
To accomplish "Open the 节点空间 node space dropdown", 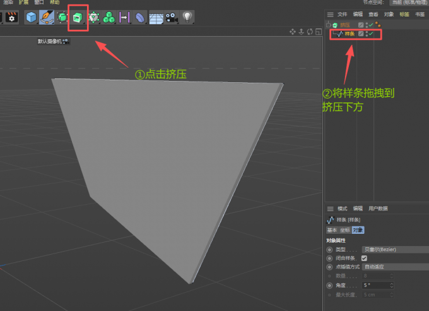I will click(409, 3).
